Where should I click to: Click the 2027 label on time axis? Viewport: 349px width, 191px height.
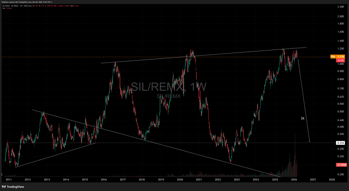coord(313,180)
